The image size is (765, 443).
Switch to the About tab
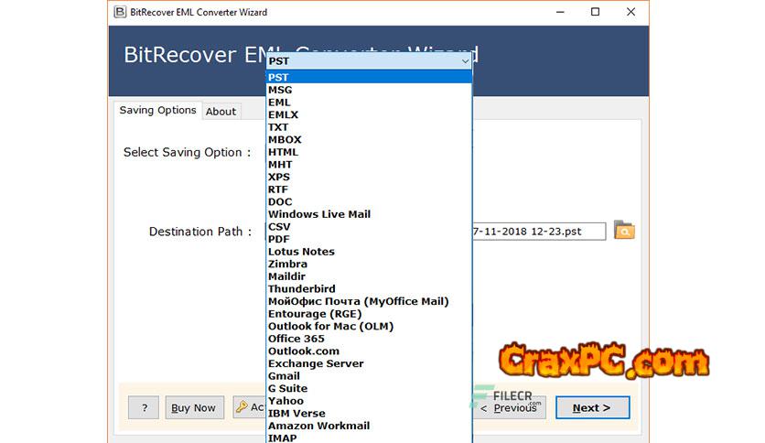pos(221,112)
